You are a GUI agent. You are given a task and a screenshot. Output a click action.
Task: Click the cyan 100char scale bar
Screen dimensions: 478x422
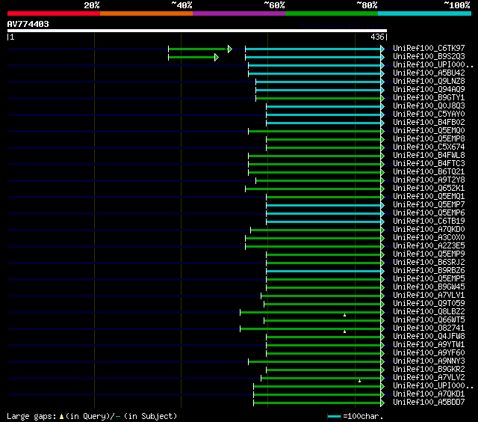tap(334, 416)
